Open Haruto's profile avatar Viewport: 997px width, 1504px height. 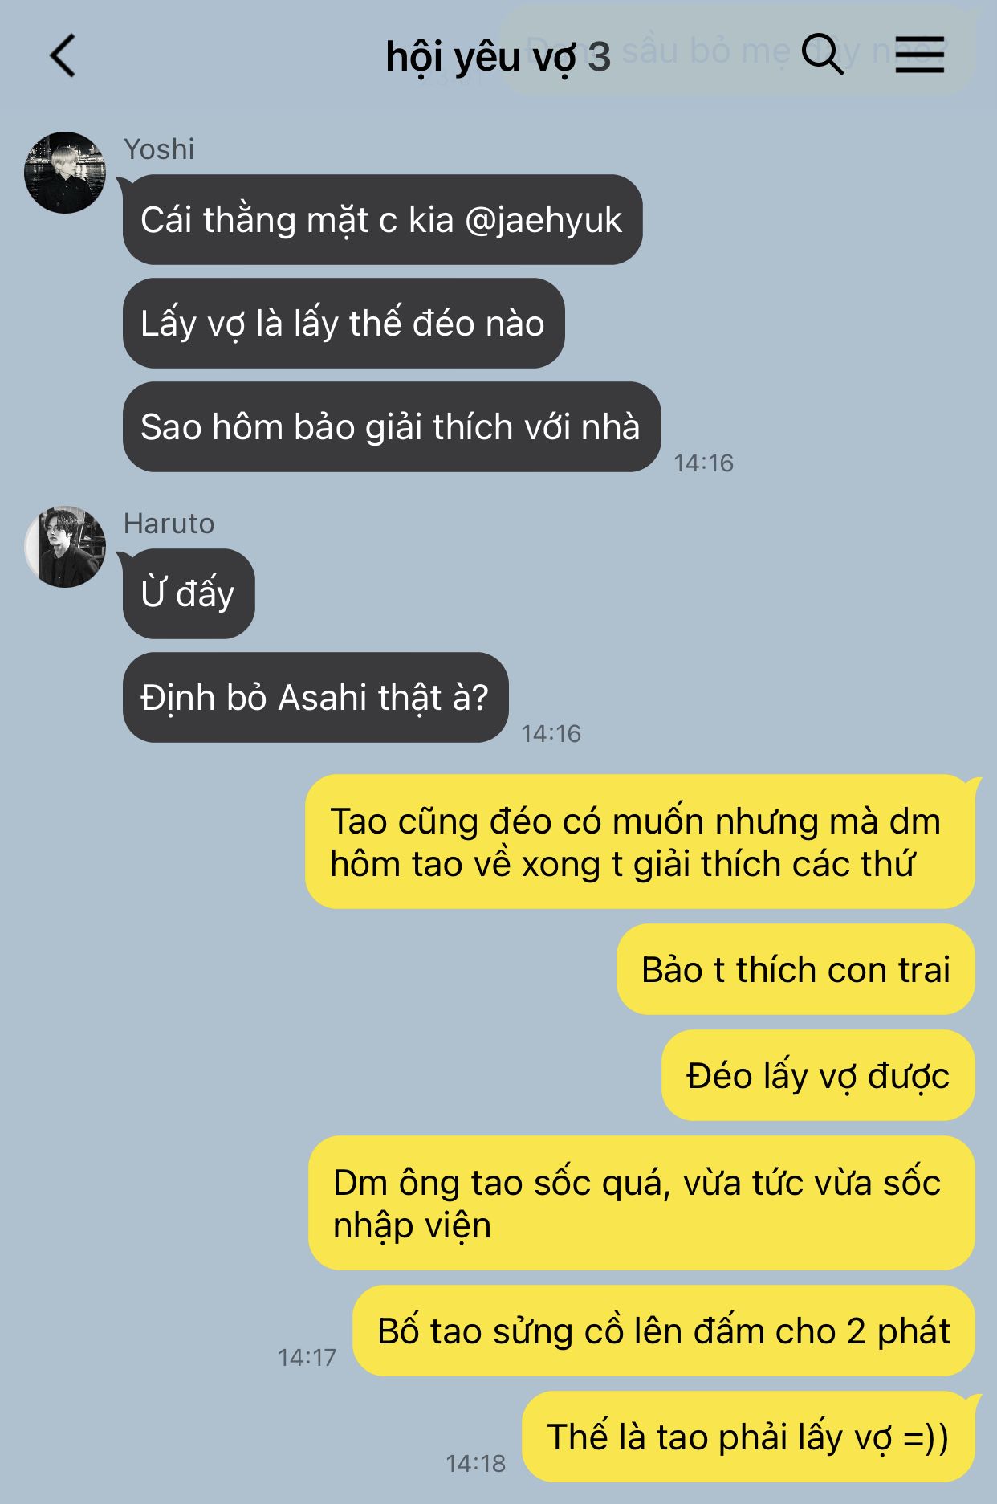click(x=65, y=547)
